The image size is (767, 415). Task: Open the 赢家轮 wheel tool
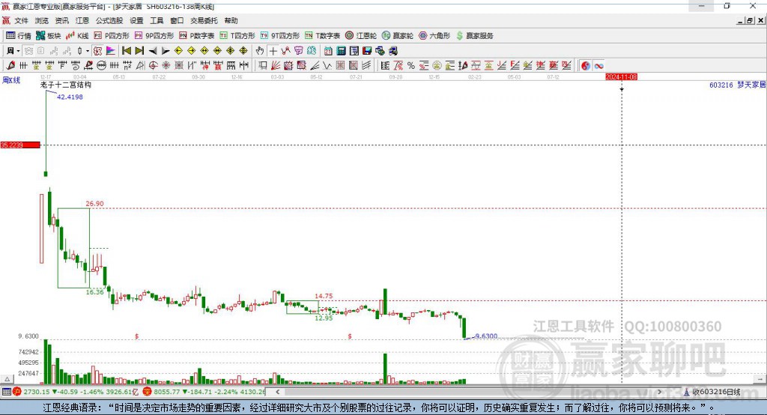[x=397, y=36]
